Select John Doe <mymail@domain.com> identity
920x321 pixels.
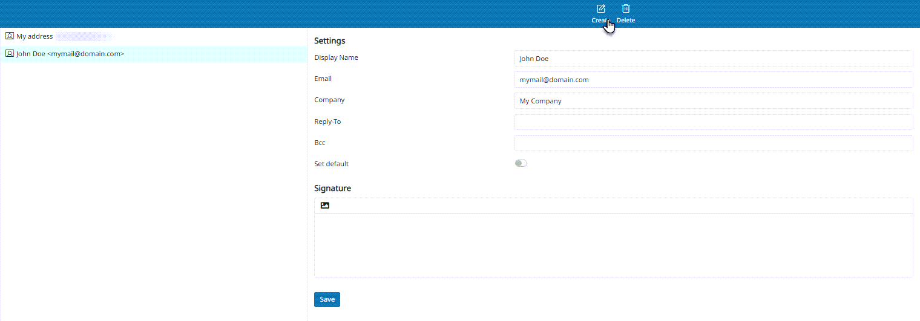click(153, 54)
